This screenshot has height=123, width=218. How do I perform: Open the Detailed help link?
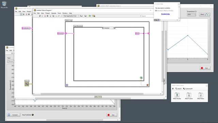point(165,14)
